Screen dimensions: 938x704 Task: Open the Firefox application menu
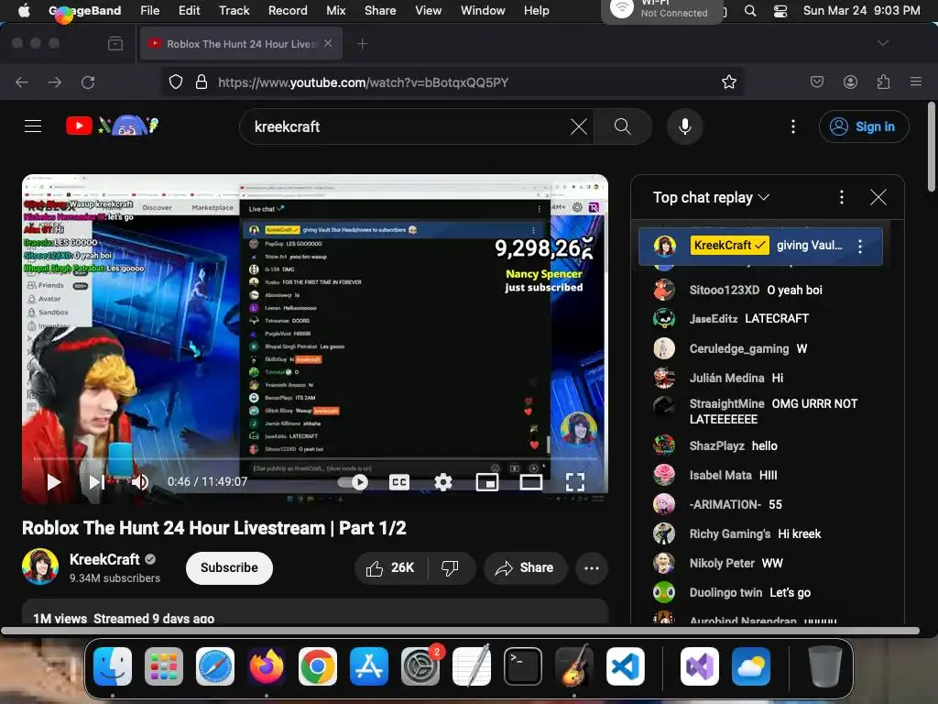(x=916, y=82)
